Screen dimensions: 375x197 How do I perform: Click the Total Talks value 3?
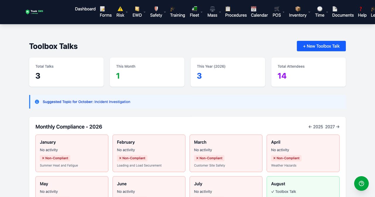click(38, 76)
